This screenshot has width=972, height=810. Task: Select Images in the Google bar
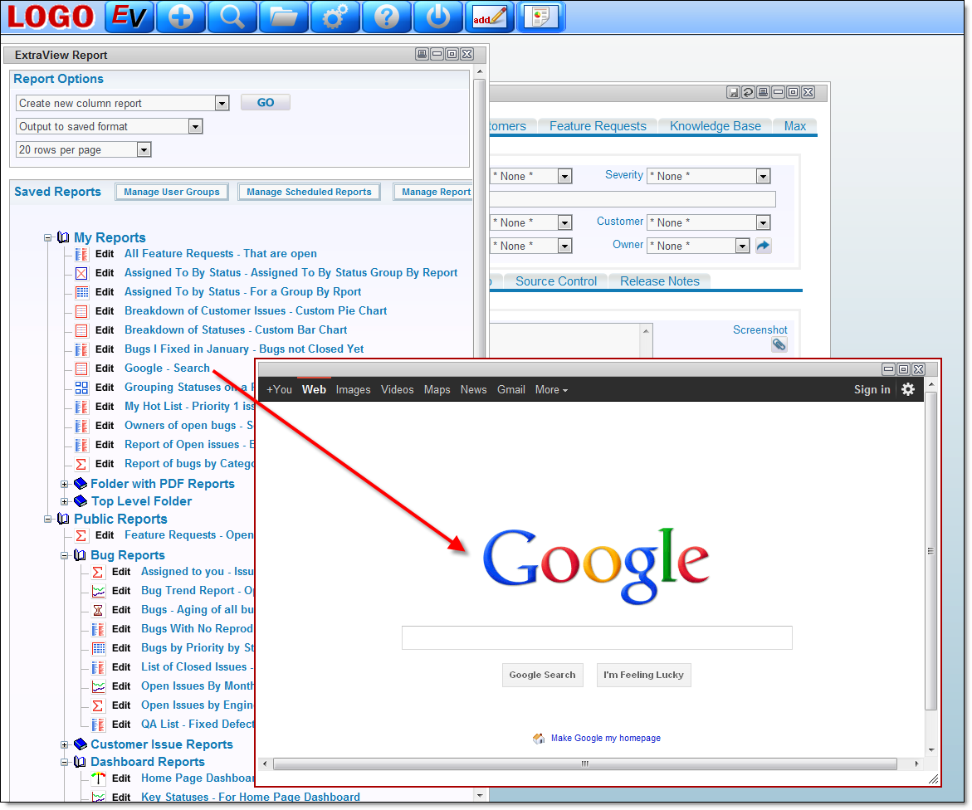point(354,390)
